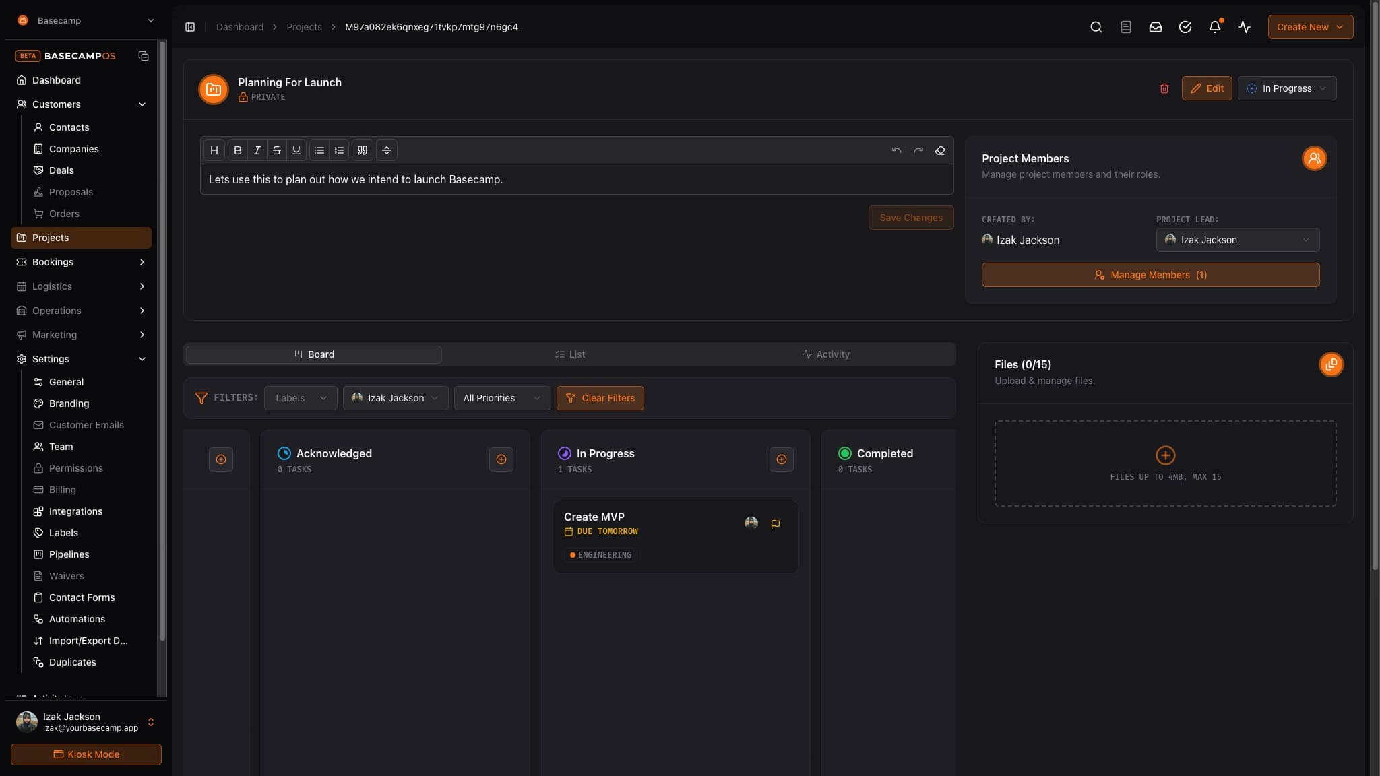Open Companies in sidebar
Viewport: 1380px width, 776px height.
pyautogui.click(x=73, y=149)
